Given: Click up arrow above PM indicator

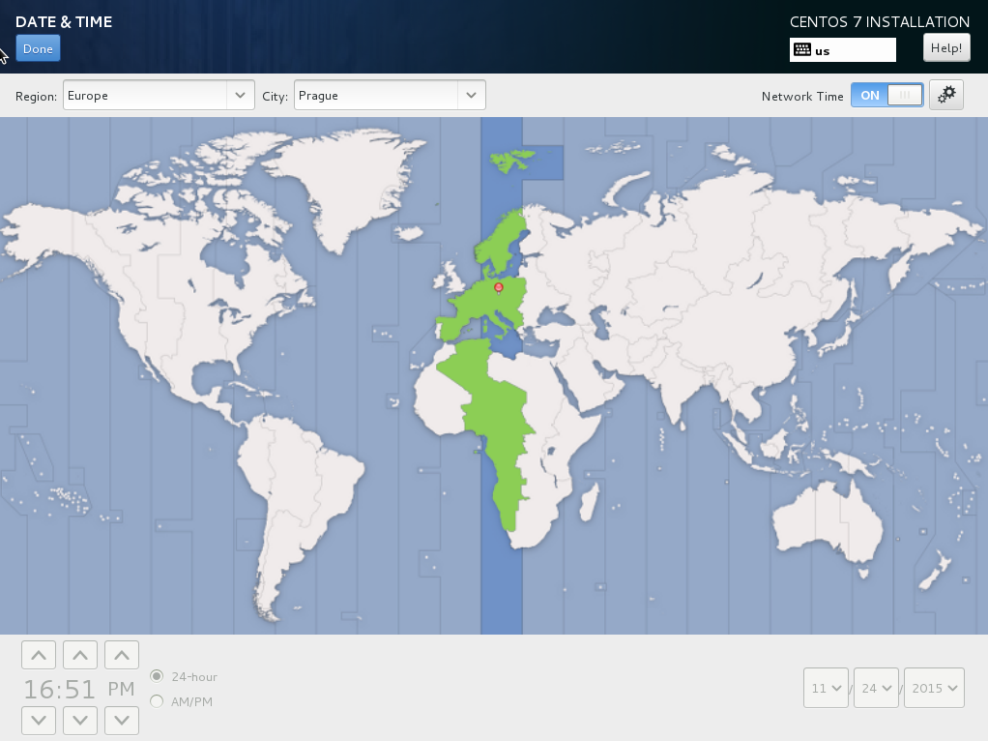Looking at the screenshot, I should 121,656.
